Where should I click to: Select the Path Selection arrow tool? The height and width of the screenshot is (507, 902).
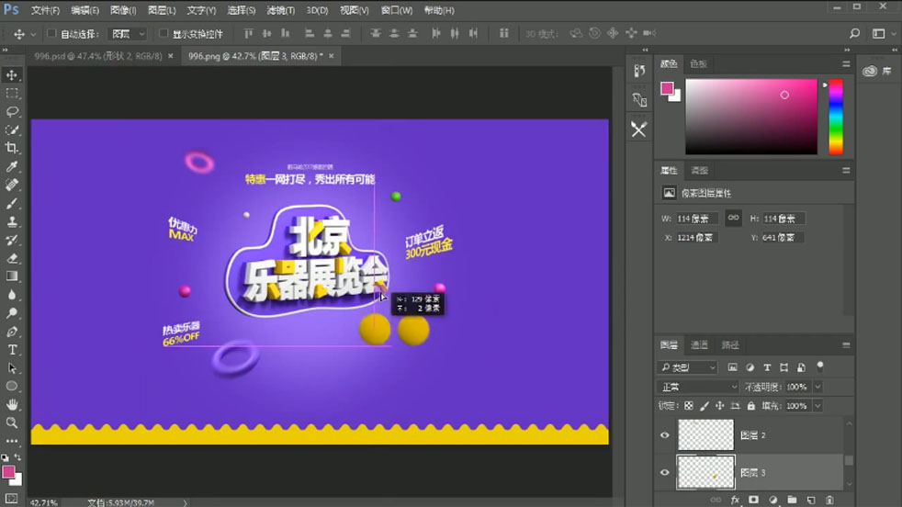tap(12, 368)
